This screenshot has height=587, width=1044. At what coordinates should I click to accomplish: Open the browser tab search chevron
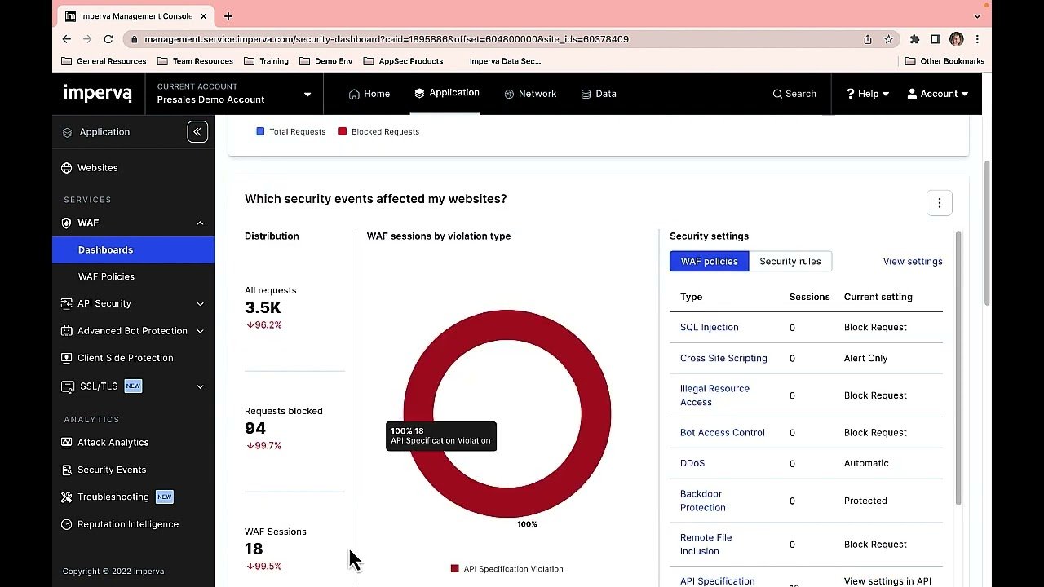pyautogui.click(x=977, y=16)
